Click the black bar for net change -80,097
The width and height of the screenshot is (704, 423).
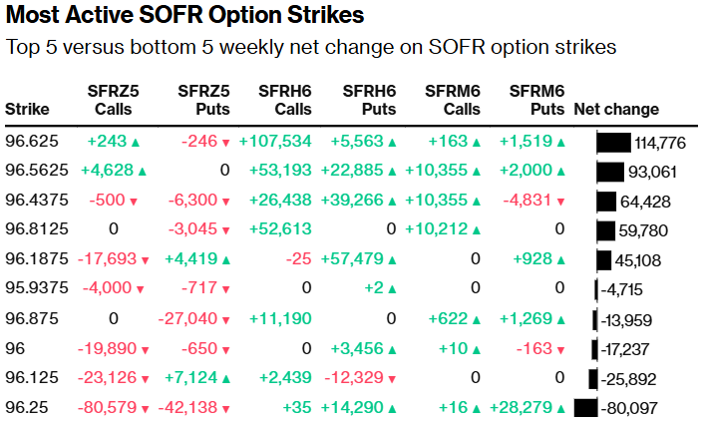585,408
